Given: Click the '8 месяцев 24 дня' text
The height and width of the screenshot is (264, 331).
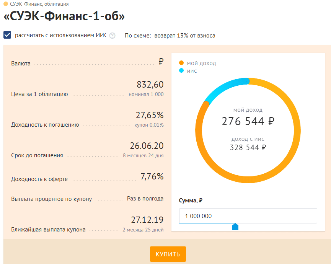Looking at the screenshot, I should [x=143, y=155].
